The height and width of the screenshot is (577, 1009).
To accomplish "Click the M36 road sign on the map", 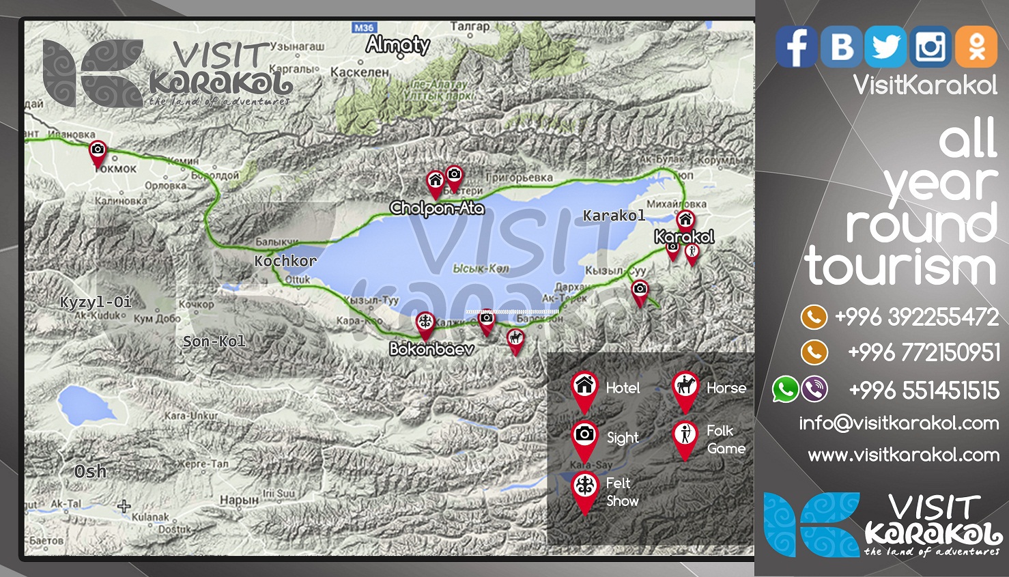I will coord(364,28).
